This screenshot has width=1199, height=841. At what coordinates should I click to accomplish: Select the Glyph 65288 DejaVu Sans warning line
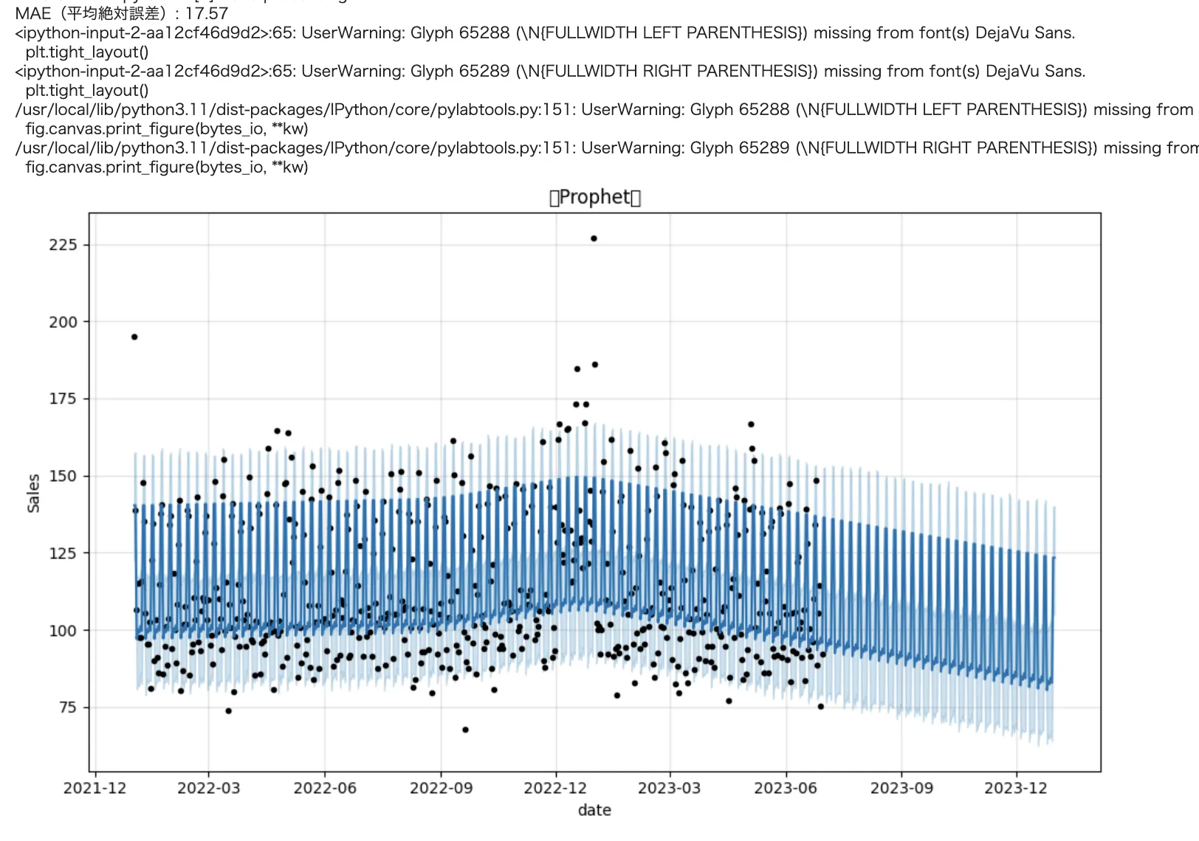click(545, 32)
